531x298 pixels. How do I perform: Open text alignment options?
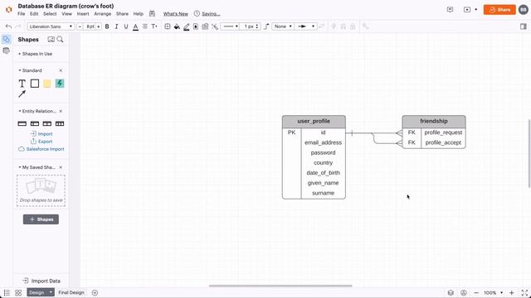[145, 26]
